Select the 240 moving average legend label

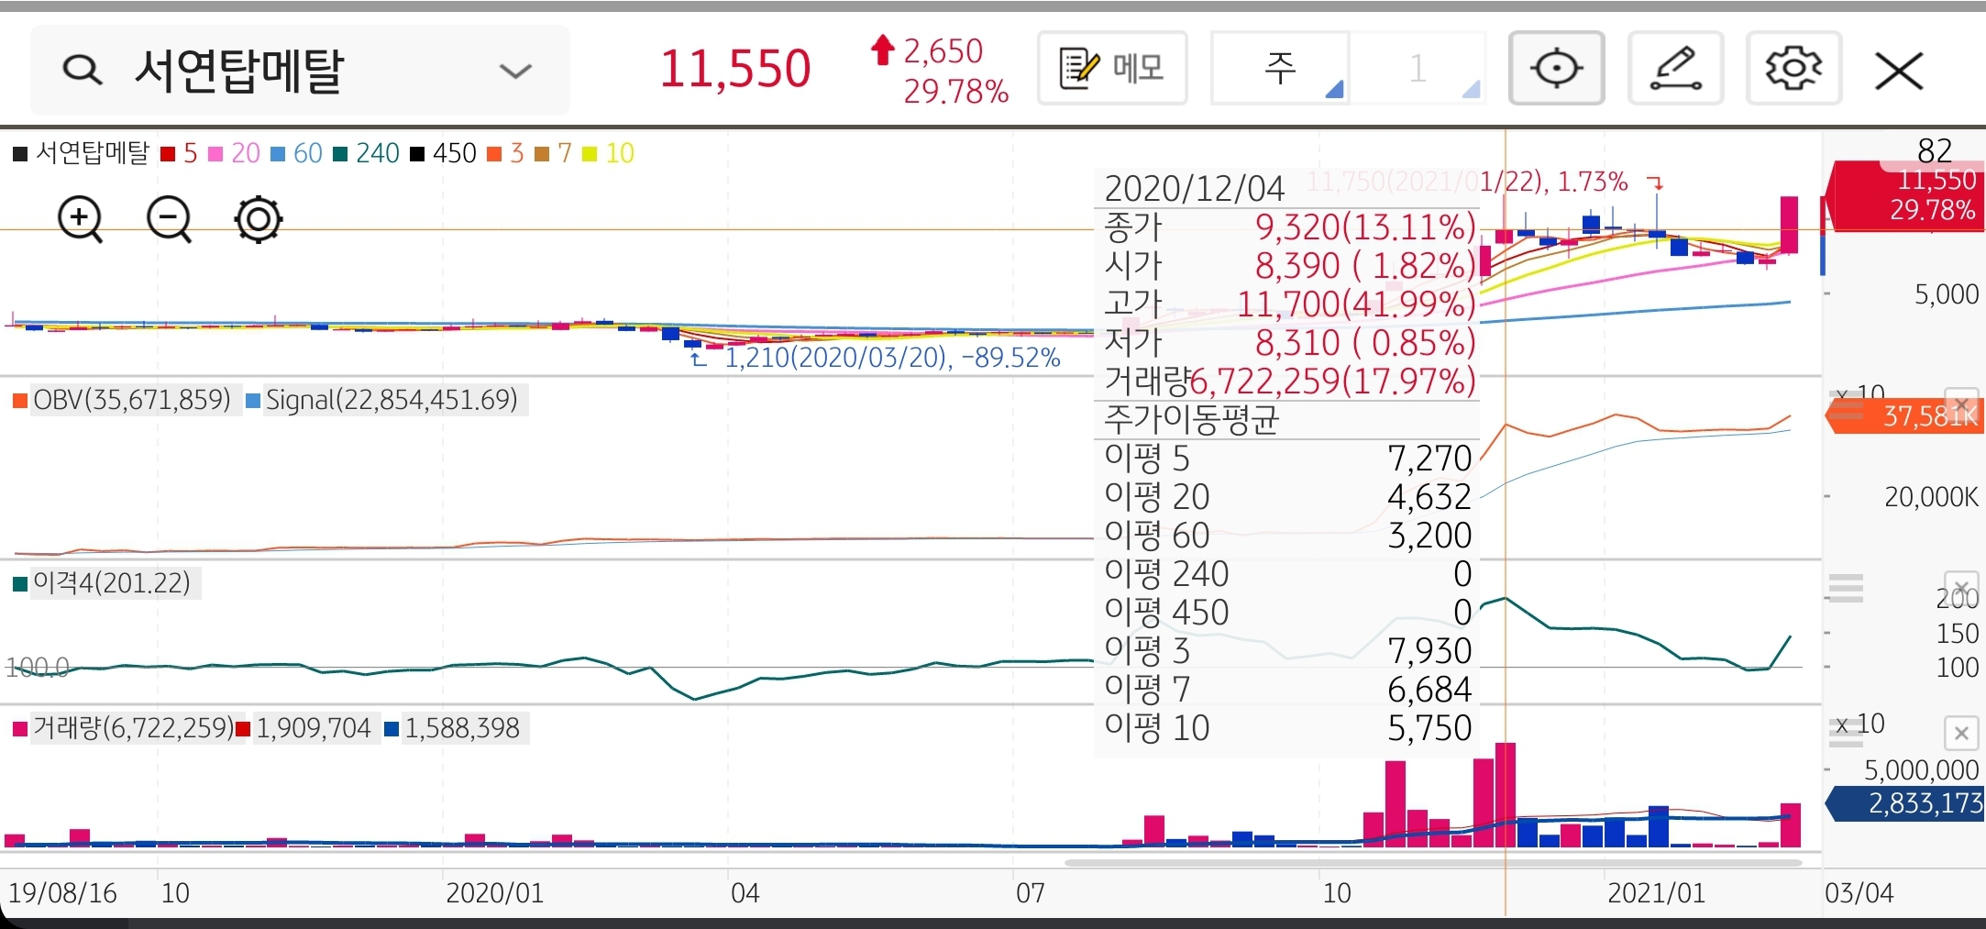(x=378, y=153)
